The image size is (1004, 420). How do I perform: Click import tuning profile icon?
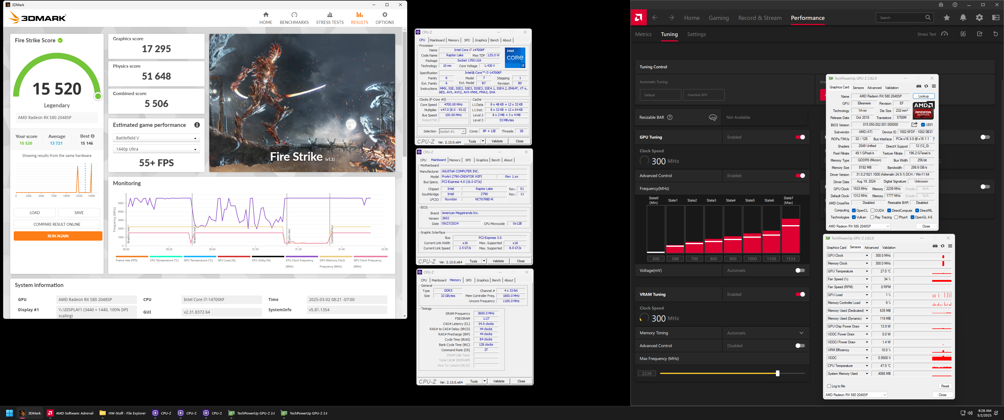963,34
